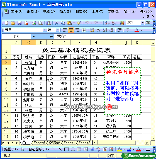Click the Merge and Center icon

point(84,30)
